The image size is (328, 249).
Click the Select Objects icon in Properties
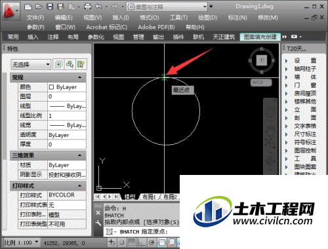coord(70,64)
